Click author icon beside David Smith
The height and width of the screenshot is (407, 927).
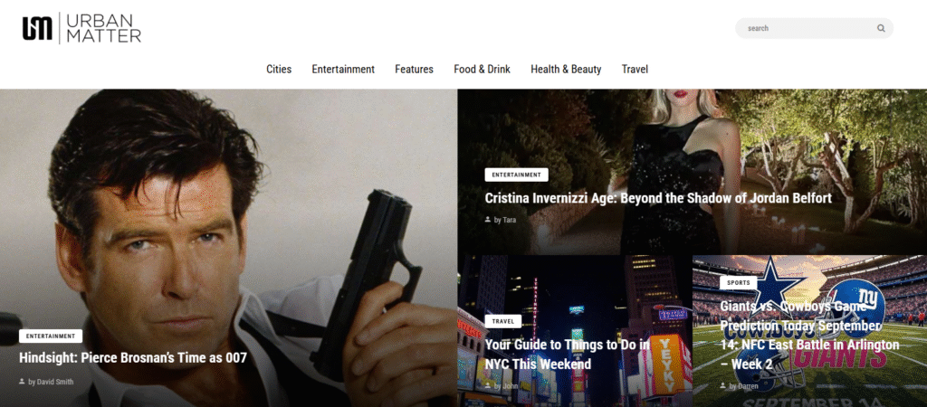pos(23,382)
